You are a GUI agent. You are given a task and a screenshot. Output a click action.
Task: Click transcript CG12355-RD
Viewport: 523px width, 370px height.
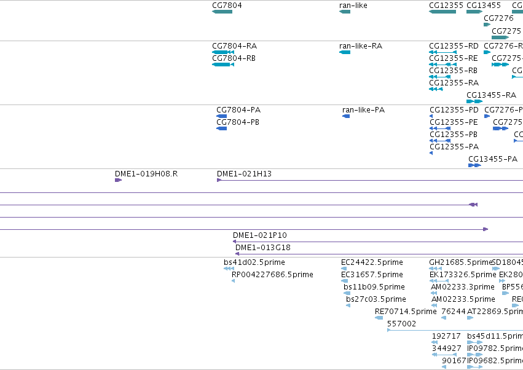(x=454, y=45)
